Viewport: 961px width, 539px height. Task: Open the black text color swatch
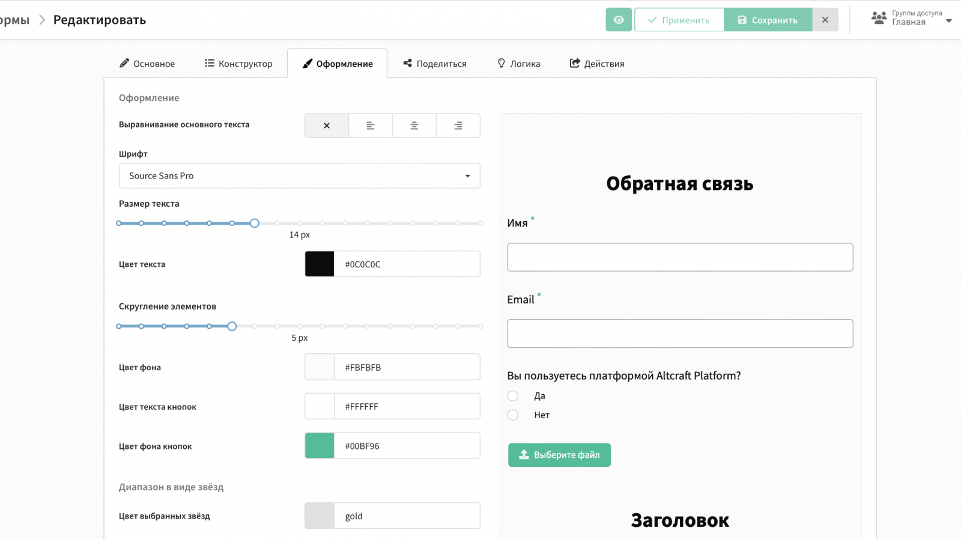coord(320,264)
